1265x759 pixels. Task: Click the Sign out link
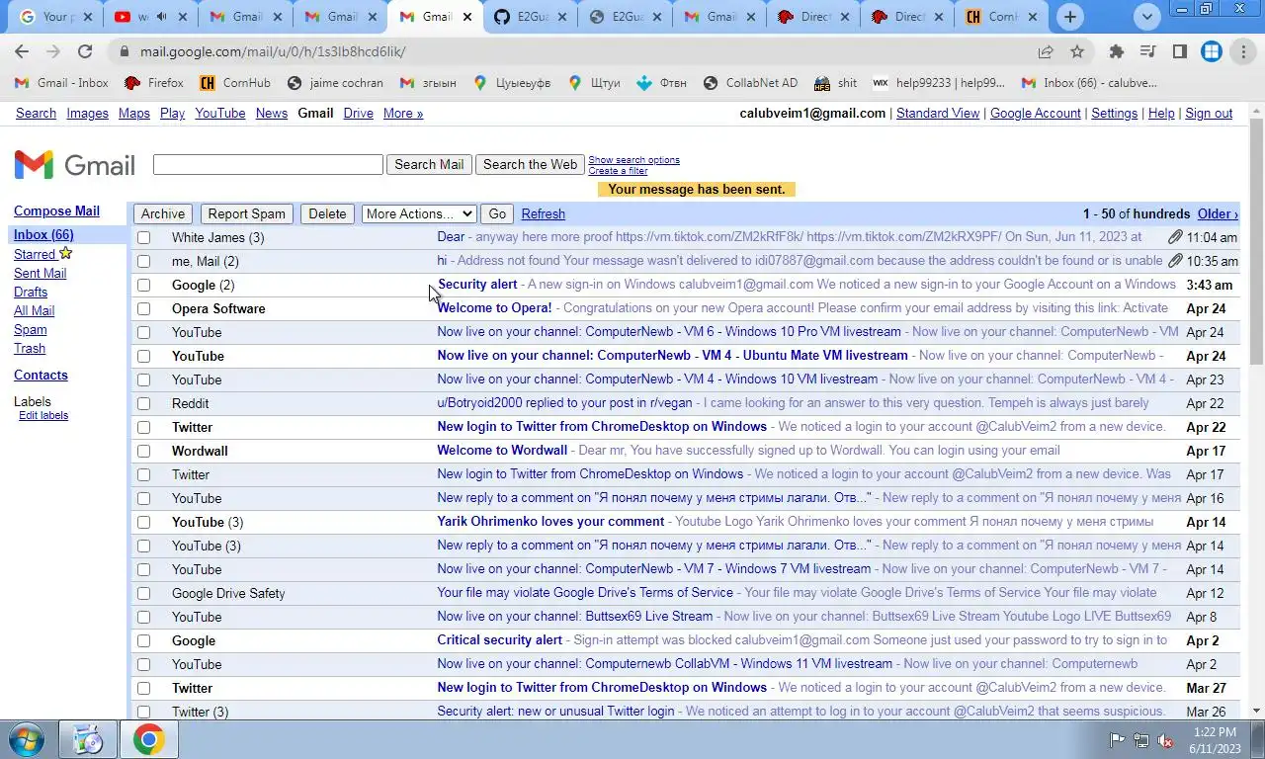coord(1209,114)
